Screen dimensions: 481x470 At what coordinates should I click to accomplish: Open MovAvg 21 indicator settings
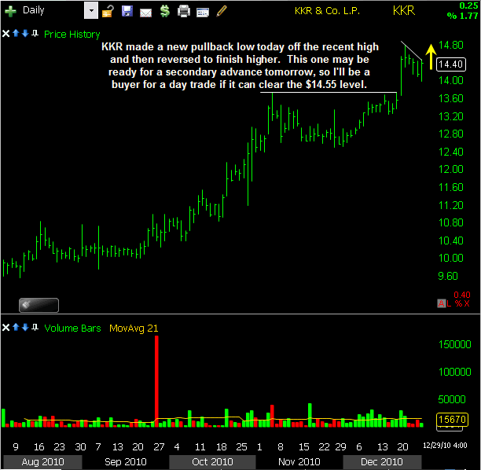click(134, 329)
